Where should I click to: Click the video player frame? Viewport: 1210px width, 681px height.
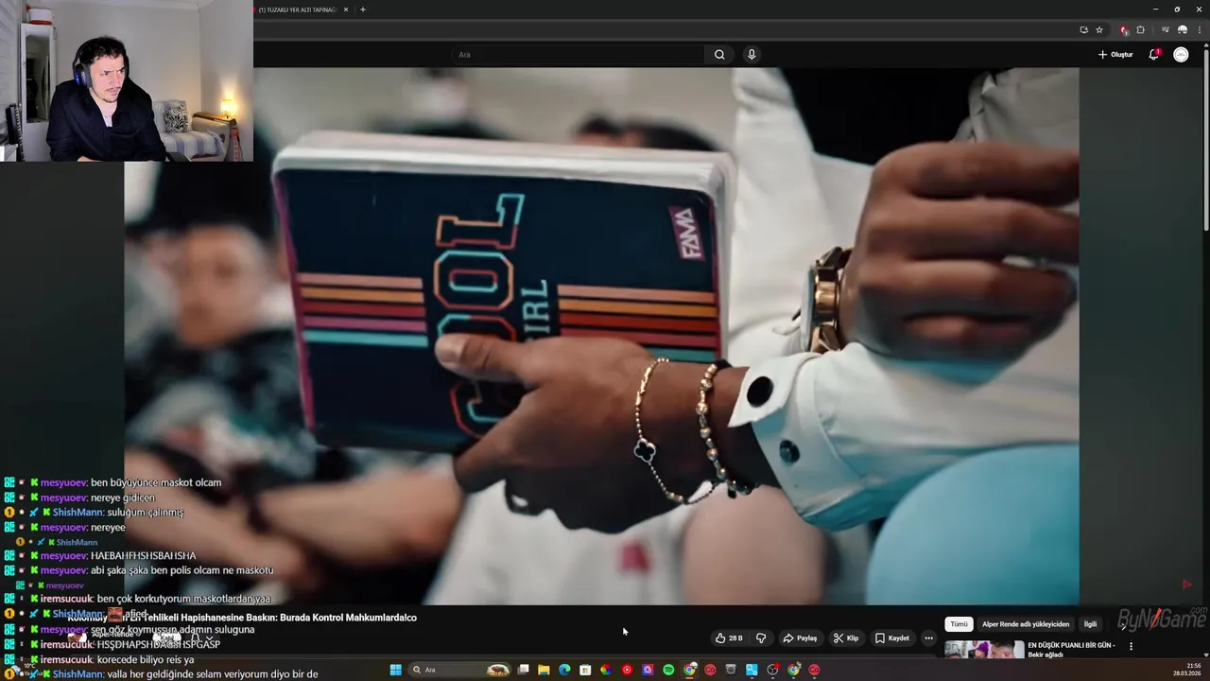pyautogui.click(x=601, y=336)
